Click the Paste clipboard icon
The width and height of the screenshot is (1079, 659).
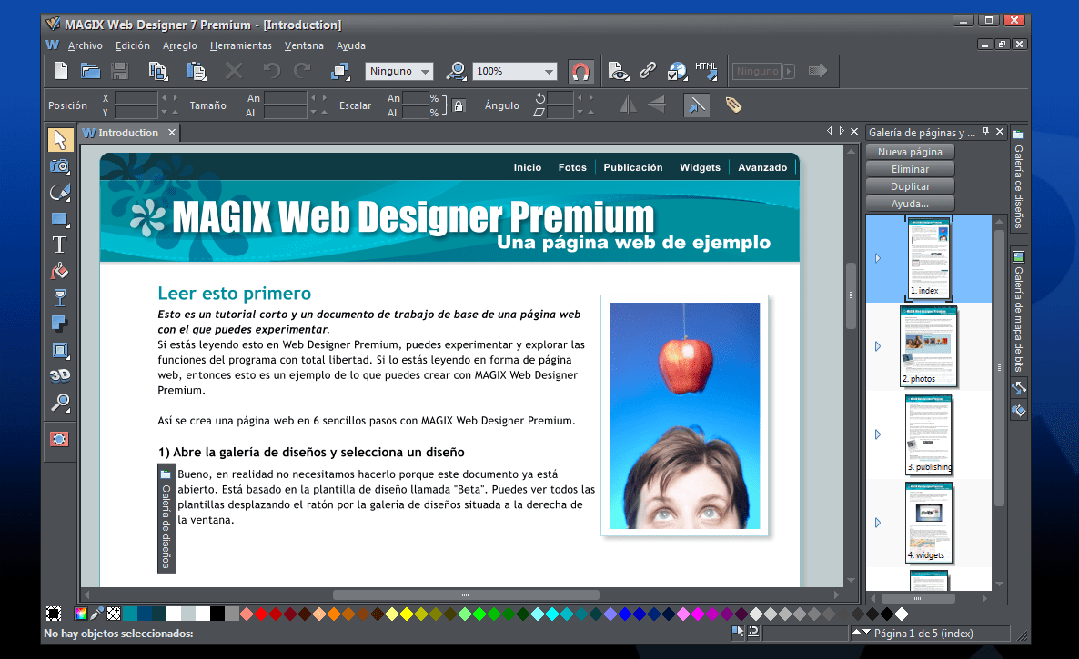(197, 71)
